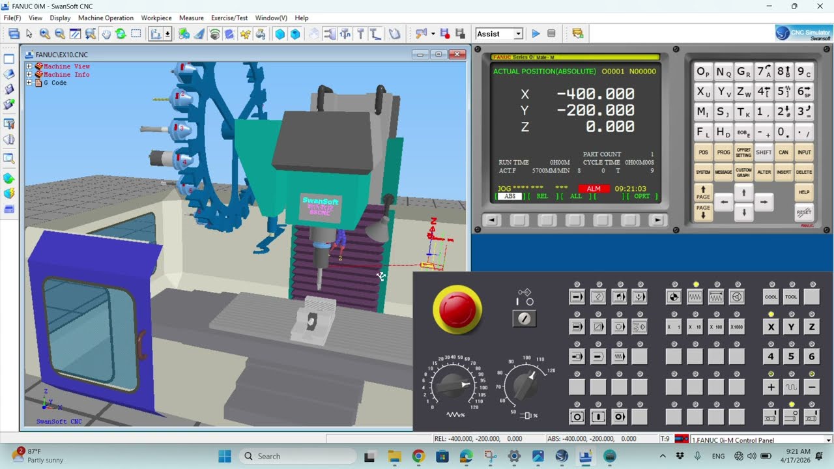Open the Machine Operation menu
The width and height of the screenshot is (834, 469).
point(106,18)
